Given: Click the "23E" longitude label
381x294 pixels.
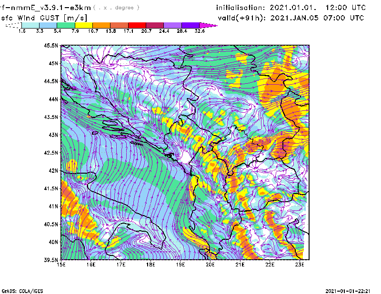Looking at the screenshot, I should pyautogui.click(x=300, y=265).
